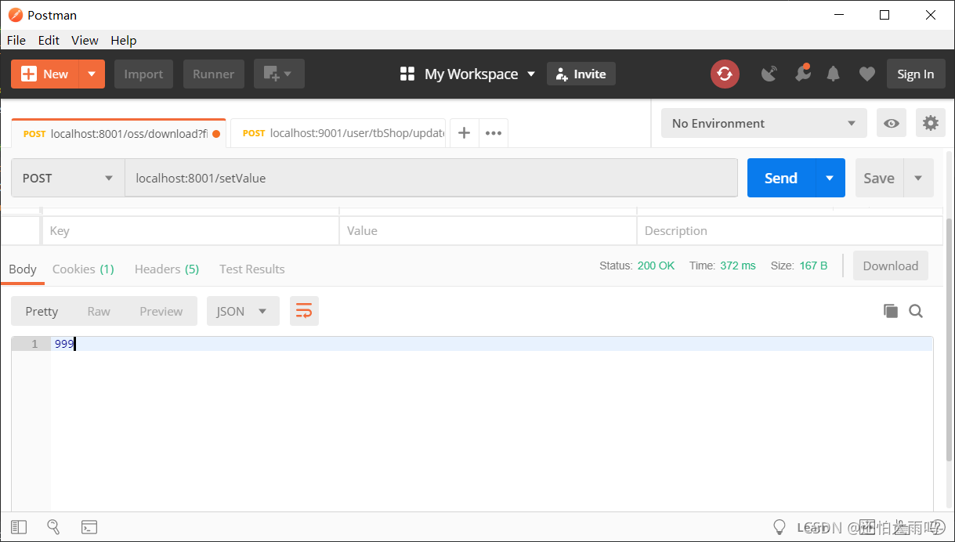Switch to Raw response view
The image size is (955, 542).
click(x=99, y=311)
